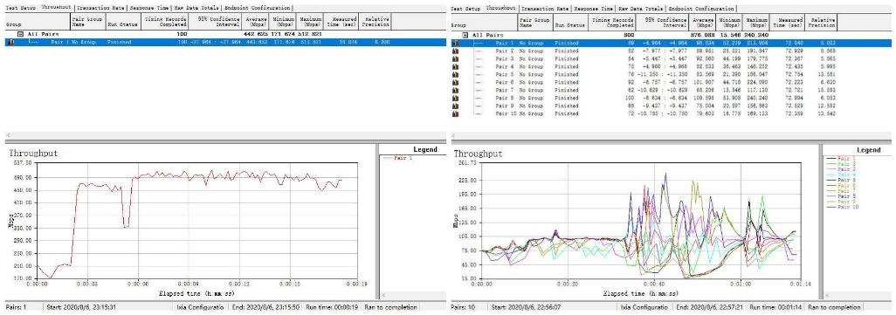This screenshot has height=315, width=896.
Task: Open Test Setup tab in right window
Action: pyautogui.click(x=465, y=9)
